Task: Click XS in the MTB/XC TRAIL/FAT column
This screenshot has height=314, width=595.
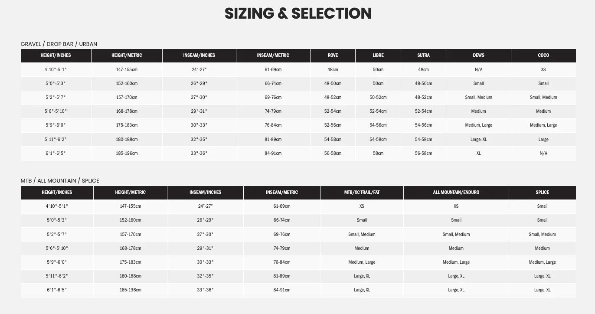Action: click(x=362, y=206)
